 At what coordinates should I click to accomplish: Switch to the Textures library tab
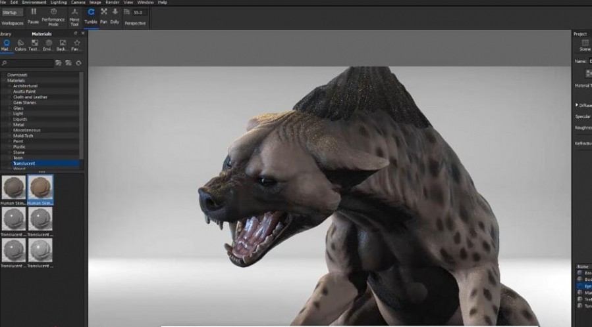(x=34, y=45)
